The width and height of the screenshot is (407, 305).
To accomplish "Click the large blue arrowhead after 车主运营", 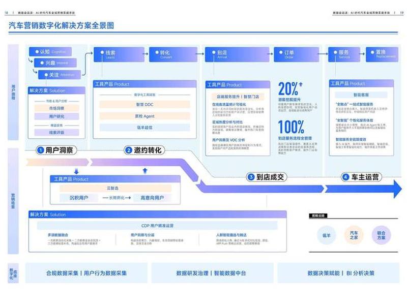I will 397,189.
